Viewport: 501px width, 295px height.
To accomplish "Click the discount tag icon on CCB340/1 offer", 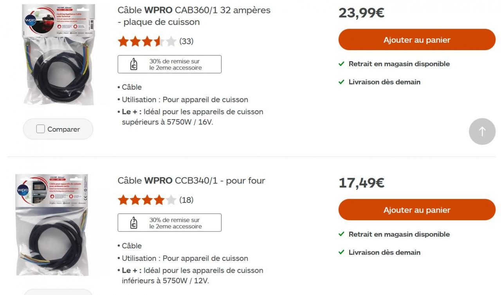I will [134, 223].
